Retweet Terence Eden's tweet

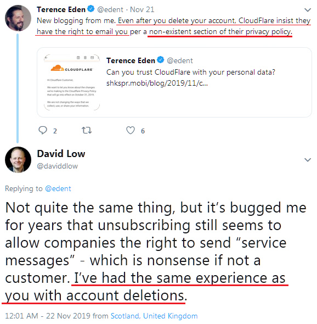coord(87,130)
